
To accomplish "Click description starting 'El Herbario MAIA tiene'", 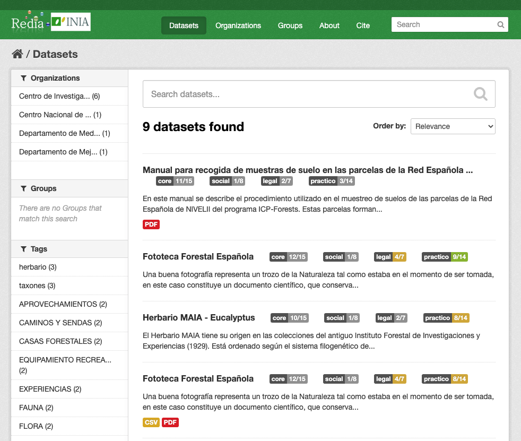I will [x=311, y=341].
